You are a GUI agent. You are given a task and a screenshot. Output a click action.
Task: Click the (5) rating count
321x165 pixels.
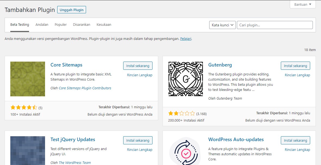tap(40, 108)
